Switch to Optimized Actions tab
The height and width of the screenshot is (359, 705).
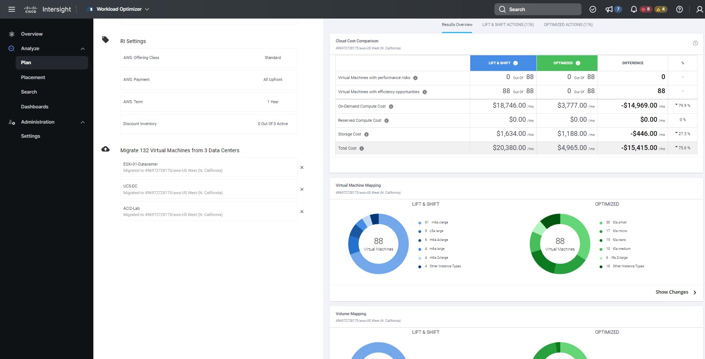point(568,25)
